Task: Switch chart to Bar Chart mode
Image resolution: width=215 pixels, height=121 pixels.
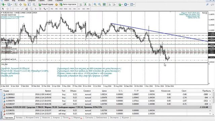Action: coord(81,4)
